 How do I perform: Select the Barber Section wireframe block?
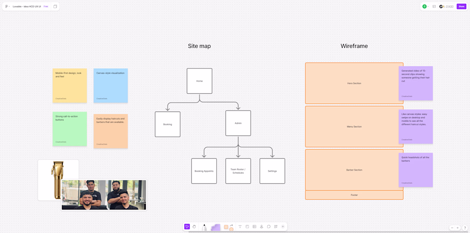click(354, 170)
